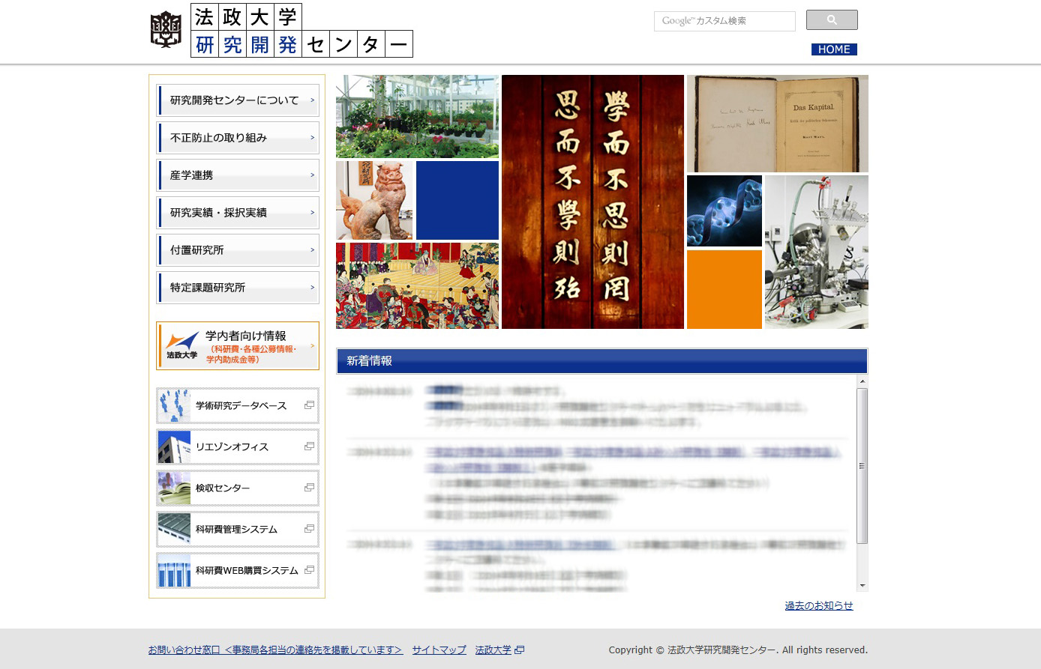The width and height of the screenshot is (1041, 669).
Task: Click the 法政大学研究開発センター title logo
Action: (301, 31)
